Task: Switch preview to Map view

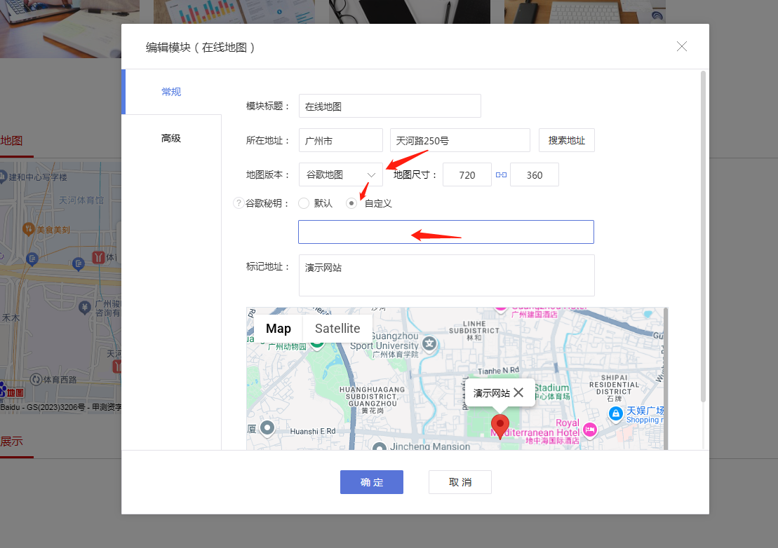Action: (x=279, y=329)
